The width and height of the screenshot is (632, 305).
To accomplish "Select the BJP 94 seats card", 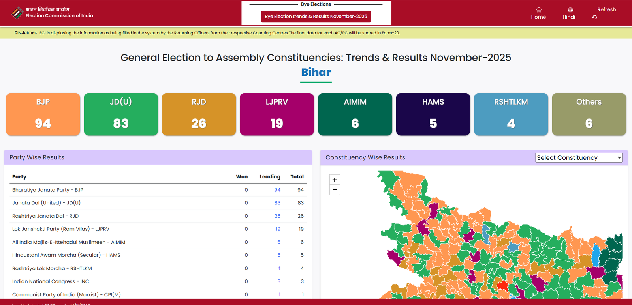I will (x=43, y=114).
